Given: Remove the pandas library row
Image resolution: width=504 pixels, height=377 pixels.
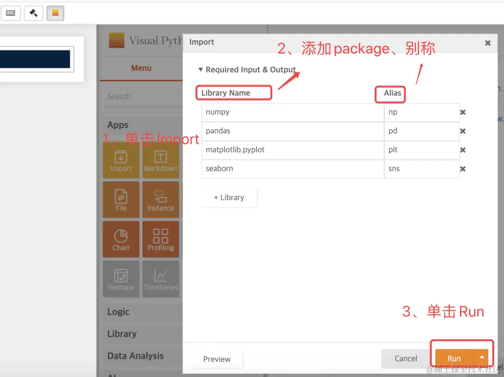Looking at the screenshot, I should tap(462, 131).
